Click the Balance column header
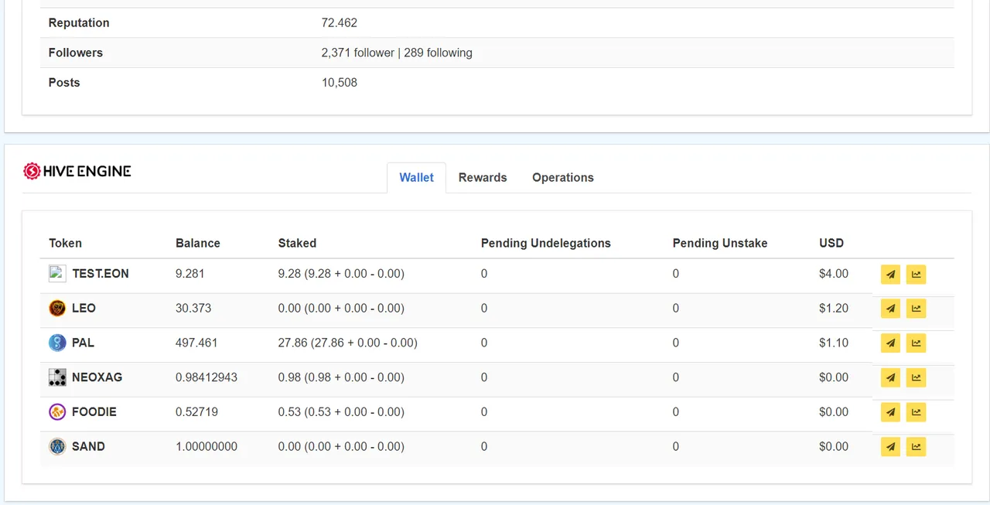Image resolution: width=990 pixels, height=505 pixels. point(198,243)
